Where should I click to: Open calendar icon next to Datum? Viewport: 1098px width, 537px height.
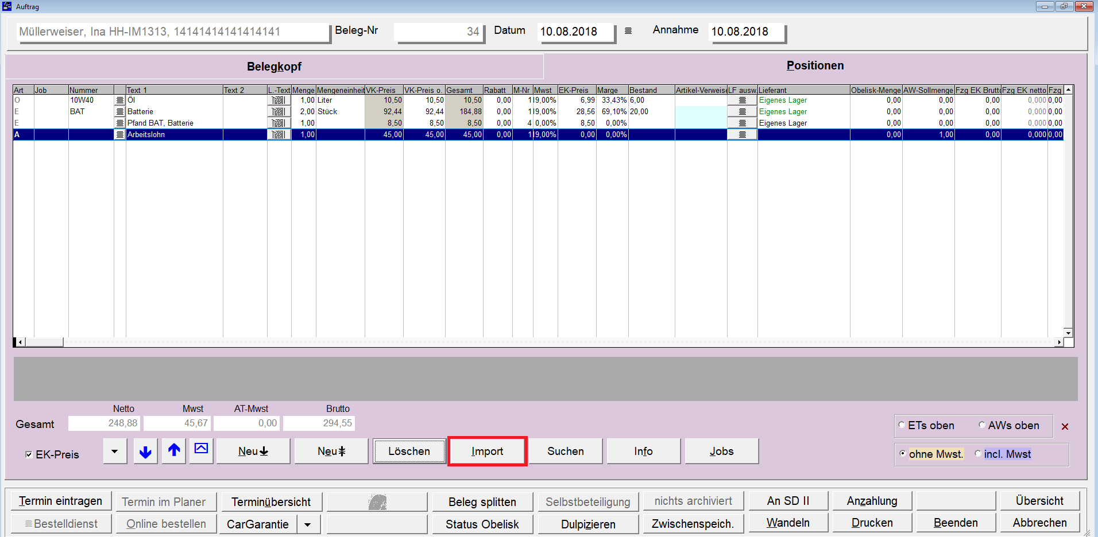point(628,31)
